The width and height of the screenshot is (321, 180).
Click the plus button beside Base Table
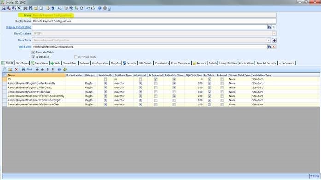[274, 41]
